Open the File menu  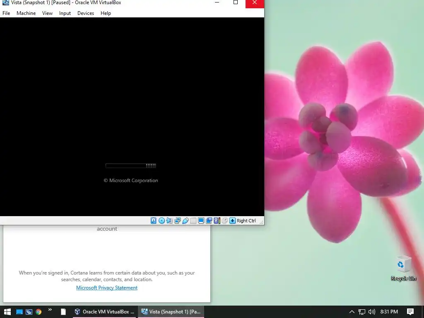[x=6, y=13]
